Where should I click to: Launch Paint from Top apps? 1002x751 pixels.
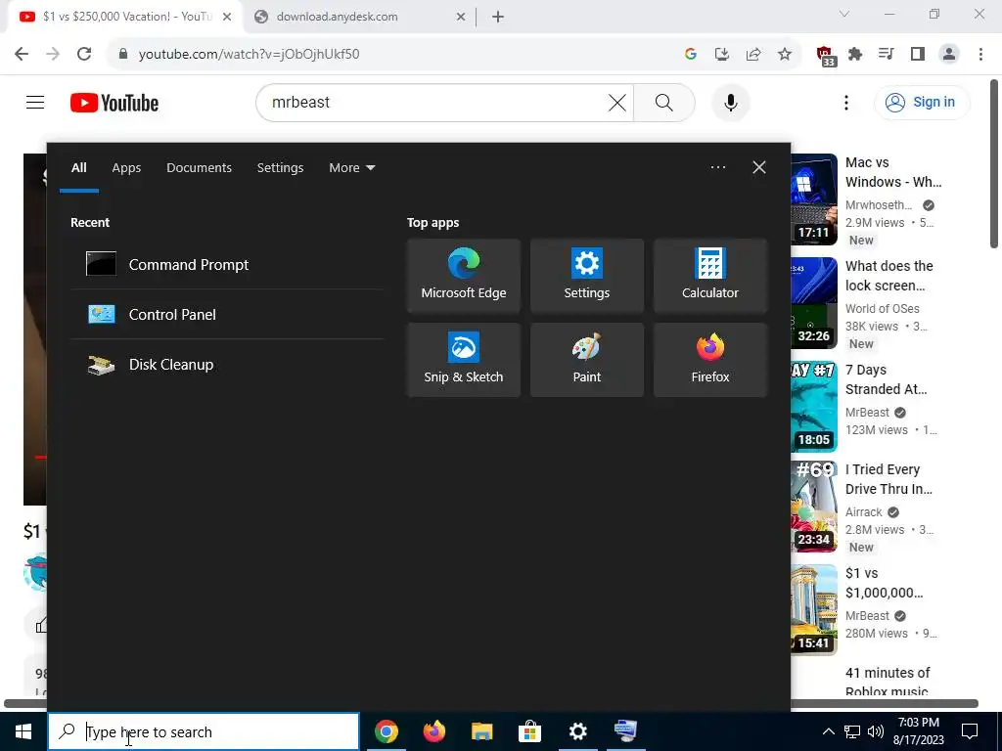[x=587, y=360]
